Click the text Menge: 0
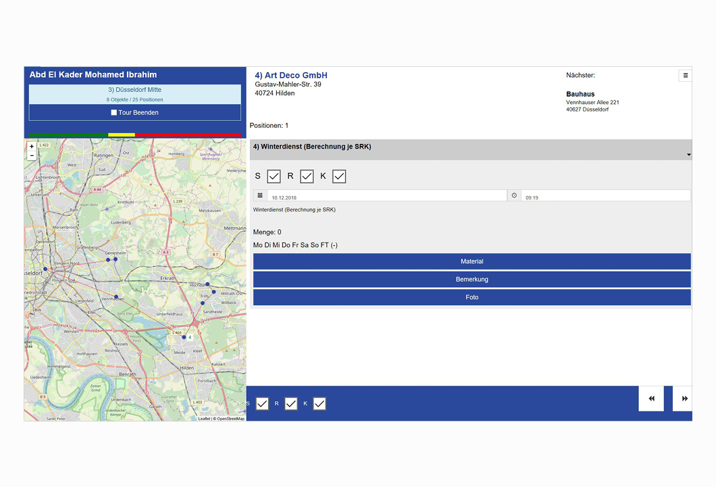Viewport: 716px width, 487px height. click(267, 232)
